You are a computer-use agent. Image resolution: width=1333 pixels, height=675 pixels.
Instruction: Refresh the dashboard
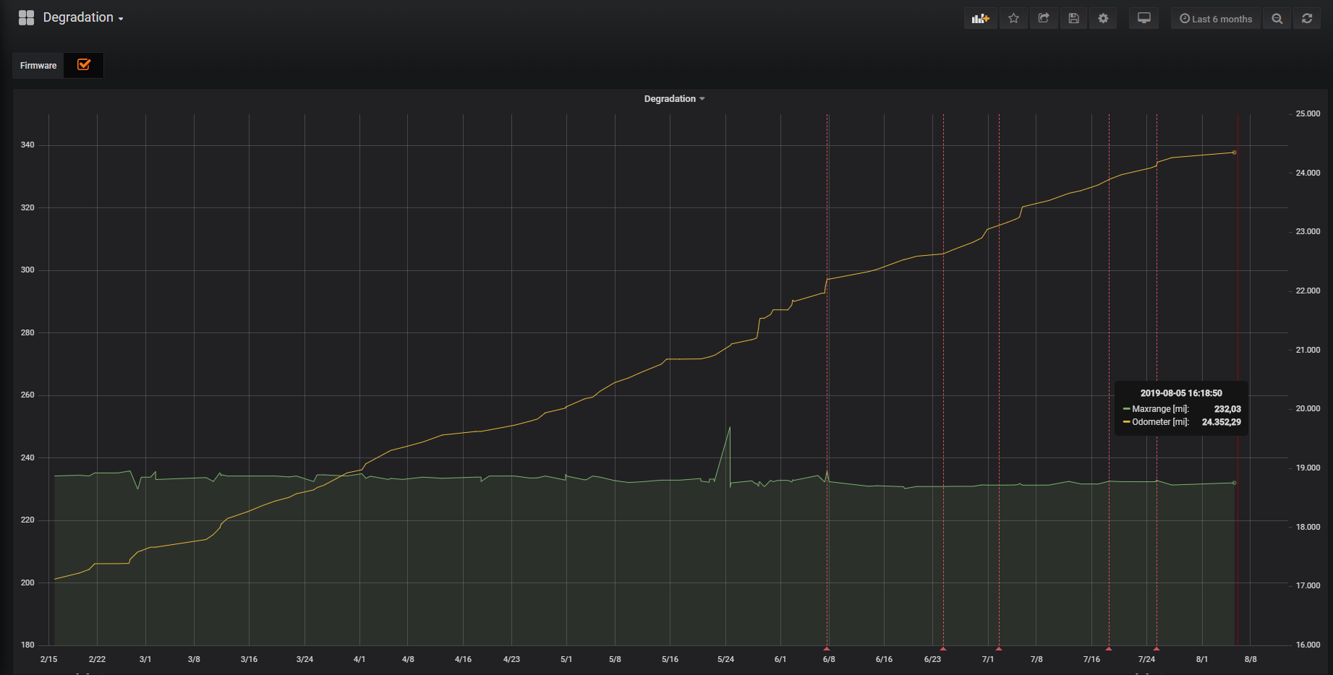pyautogui.click(x=1307, y=19)
